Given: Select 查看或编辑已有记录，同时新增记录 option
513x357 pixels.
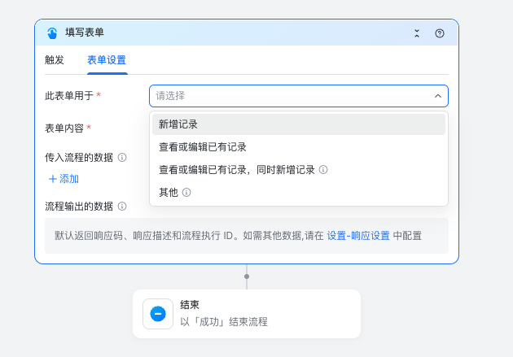Looking at the screenshot, I should (236, 170).
